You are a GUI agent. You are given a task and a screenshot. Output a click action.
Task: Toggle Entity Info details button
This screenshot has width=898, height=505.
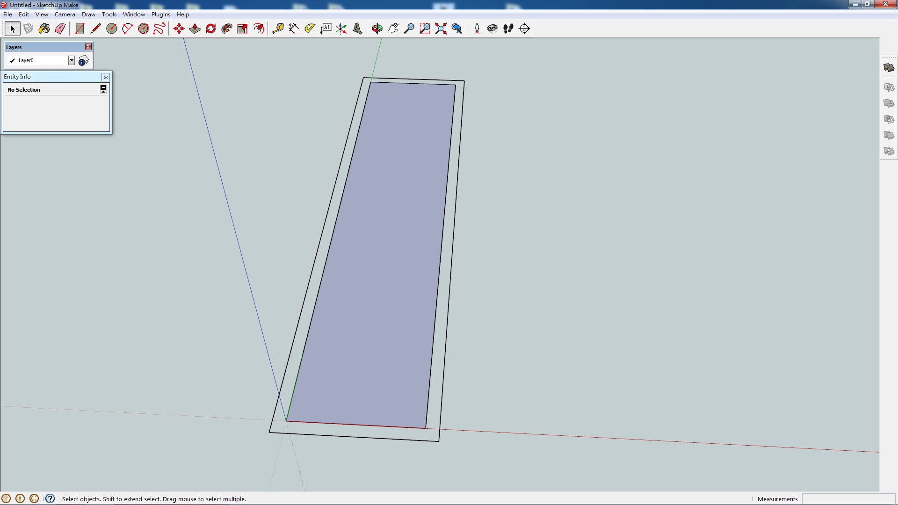(x=103, y=89)
